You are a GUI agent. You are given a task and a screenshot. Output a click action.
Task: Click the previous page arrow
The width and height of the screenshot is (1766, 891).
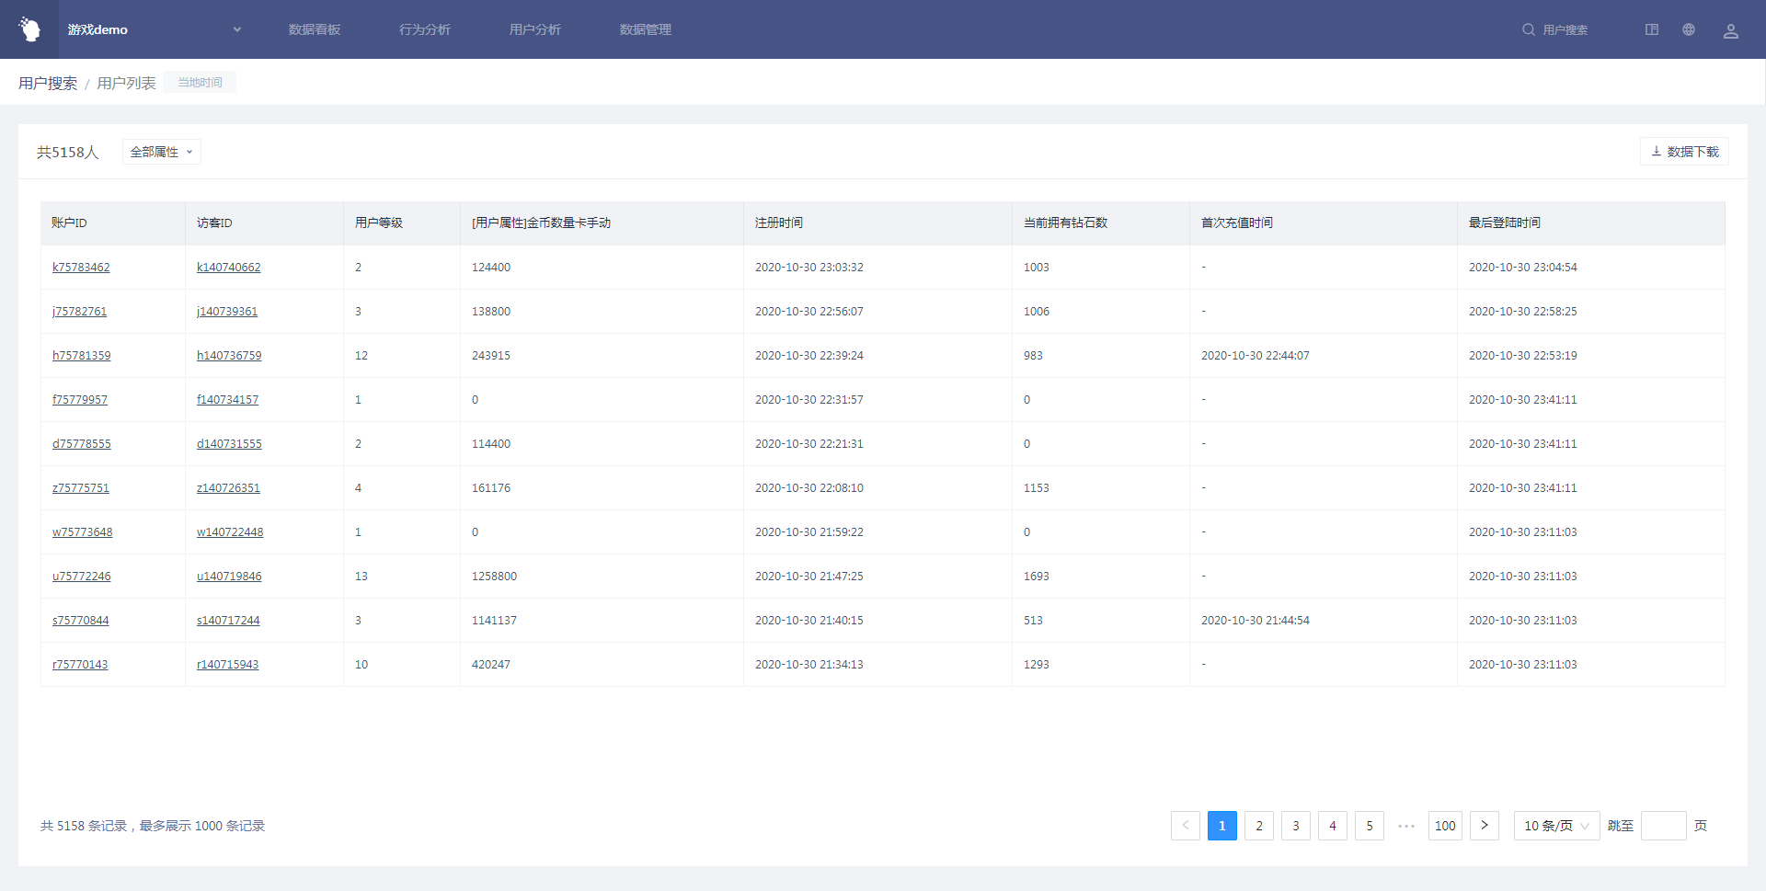1185,826
